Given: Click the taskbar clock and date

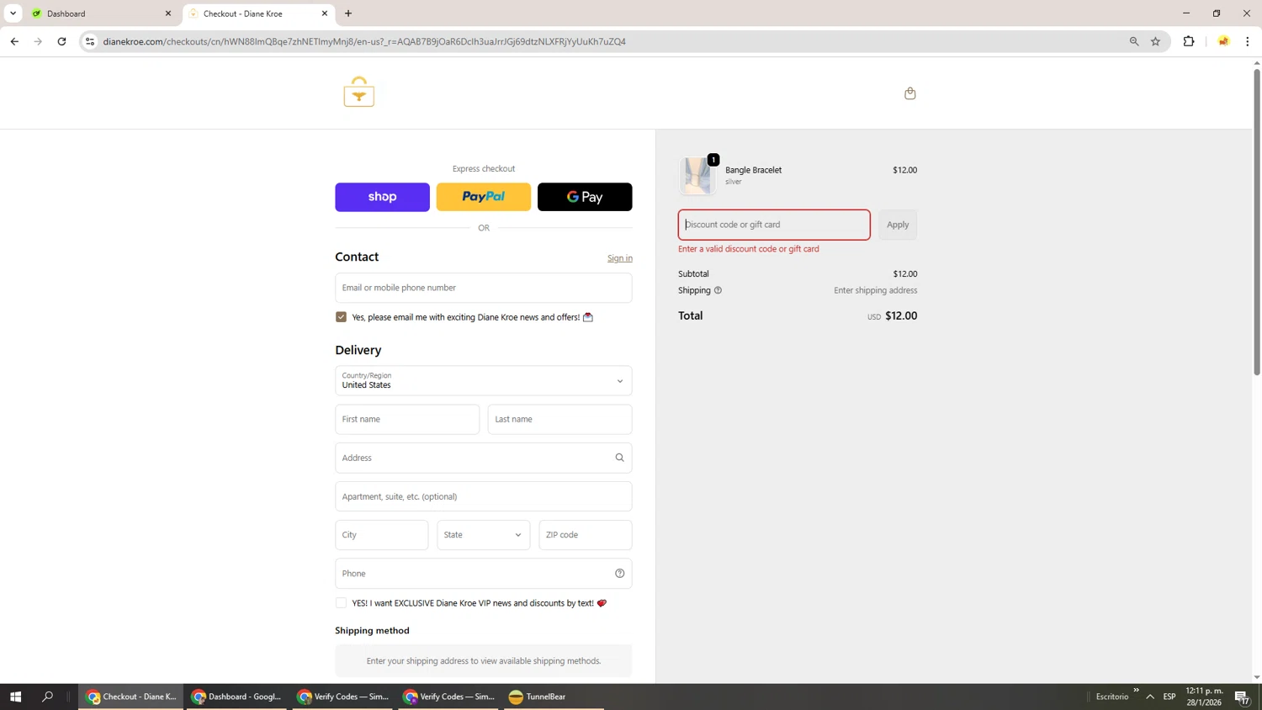Looking at the screenshot, I should pos(1204,697).
